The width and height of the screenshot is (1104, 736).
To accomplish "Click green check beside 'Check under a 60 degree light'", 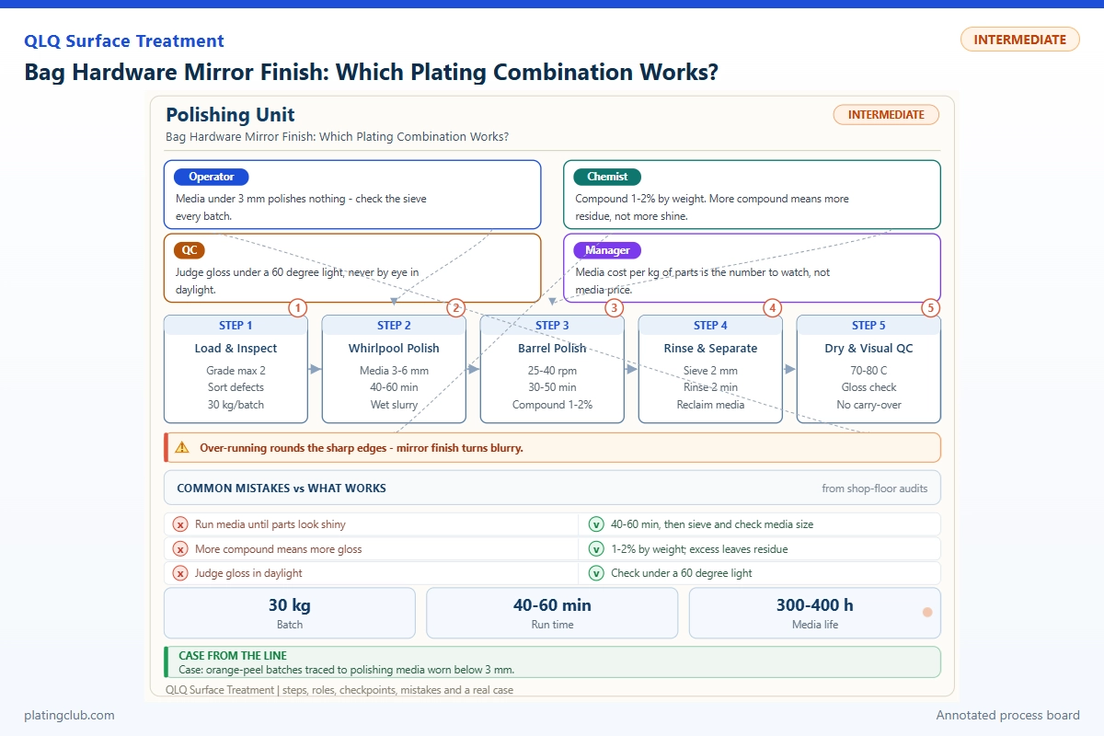I will pyautogui.click(x=596, y=573).
